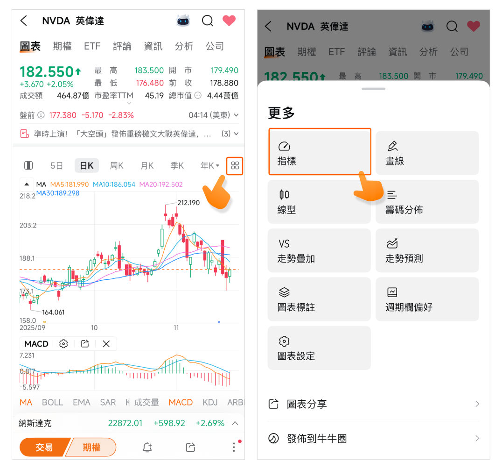This screenshot has height=469, width=502.
Task: Select the 周K chart period
Action: (117, 165)
